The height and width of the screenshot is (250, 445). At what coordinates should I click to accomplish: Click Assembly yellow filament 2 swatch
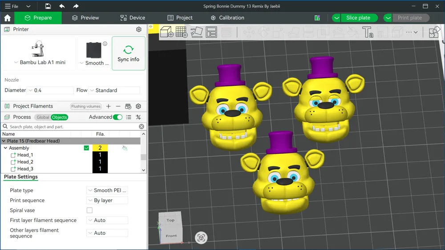click(100, 148)
